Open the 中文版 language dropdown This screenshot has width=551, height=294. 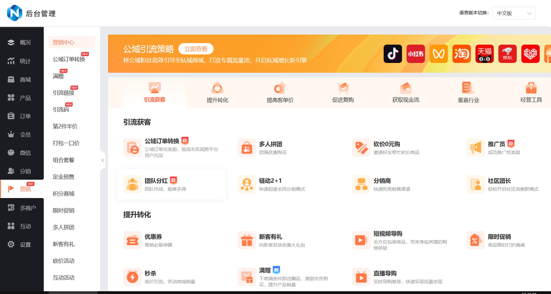tap(514, 13)
